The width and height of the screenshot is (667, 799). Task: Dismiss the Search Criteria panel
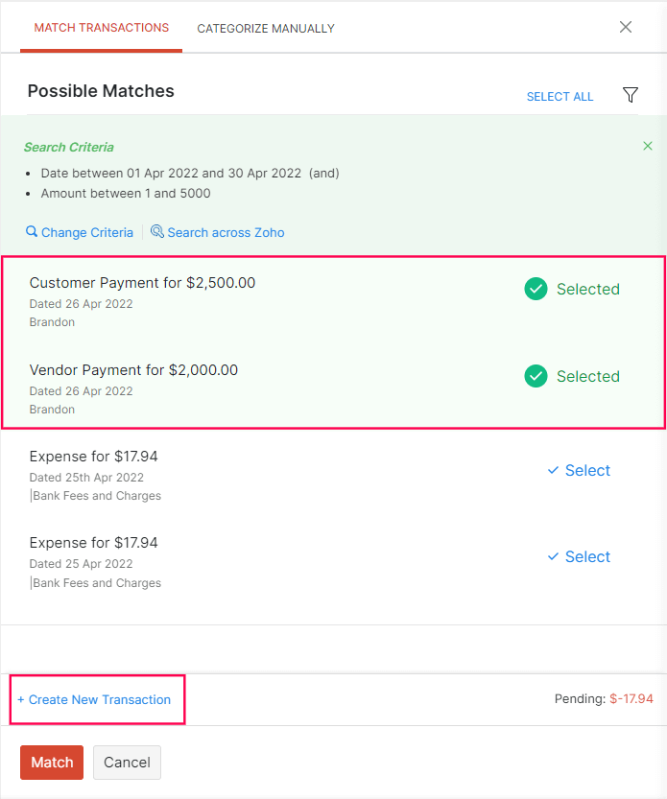click(648, 145)
